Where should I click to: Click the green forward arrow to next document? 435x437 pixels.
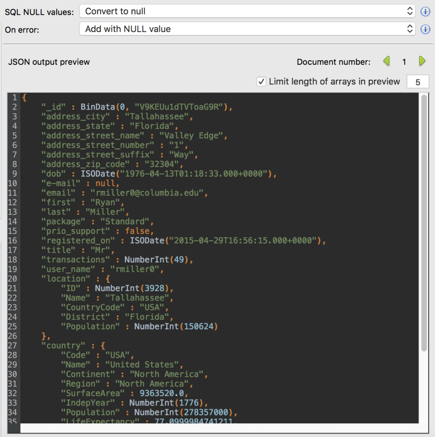[422, 61]
